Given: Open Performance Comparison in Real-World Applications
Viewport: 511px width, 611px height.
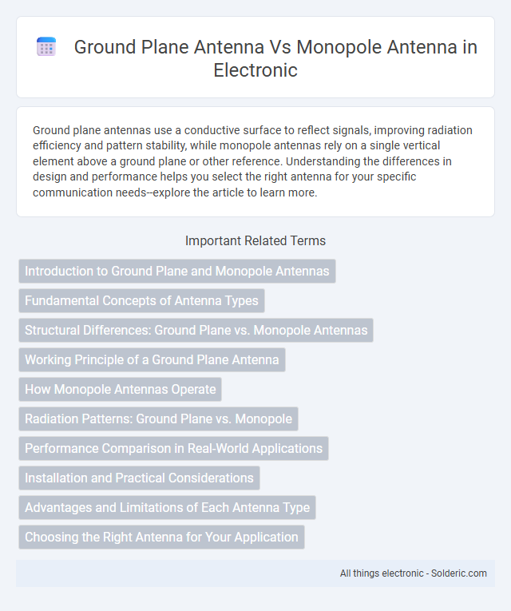Looking at the screenshot, I should (x=174, y=449).
